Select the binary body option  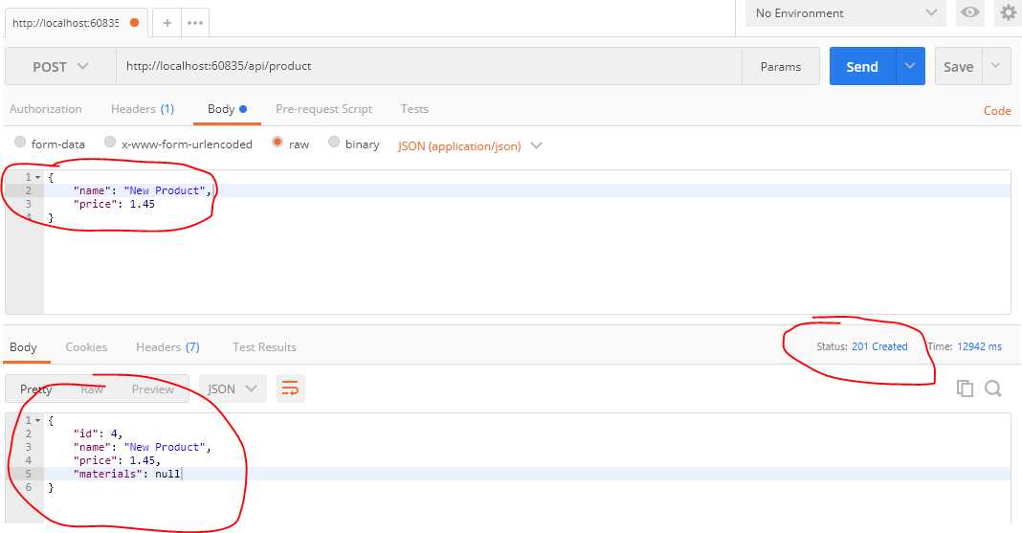(334, 142)
